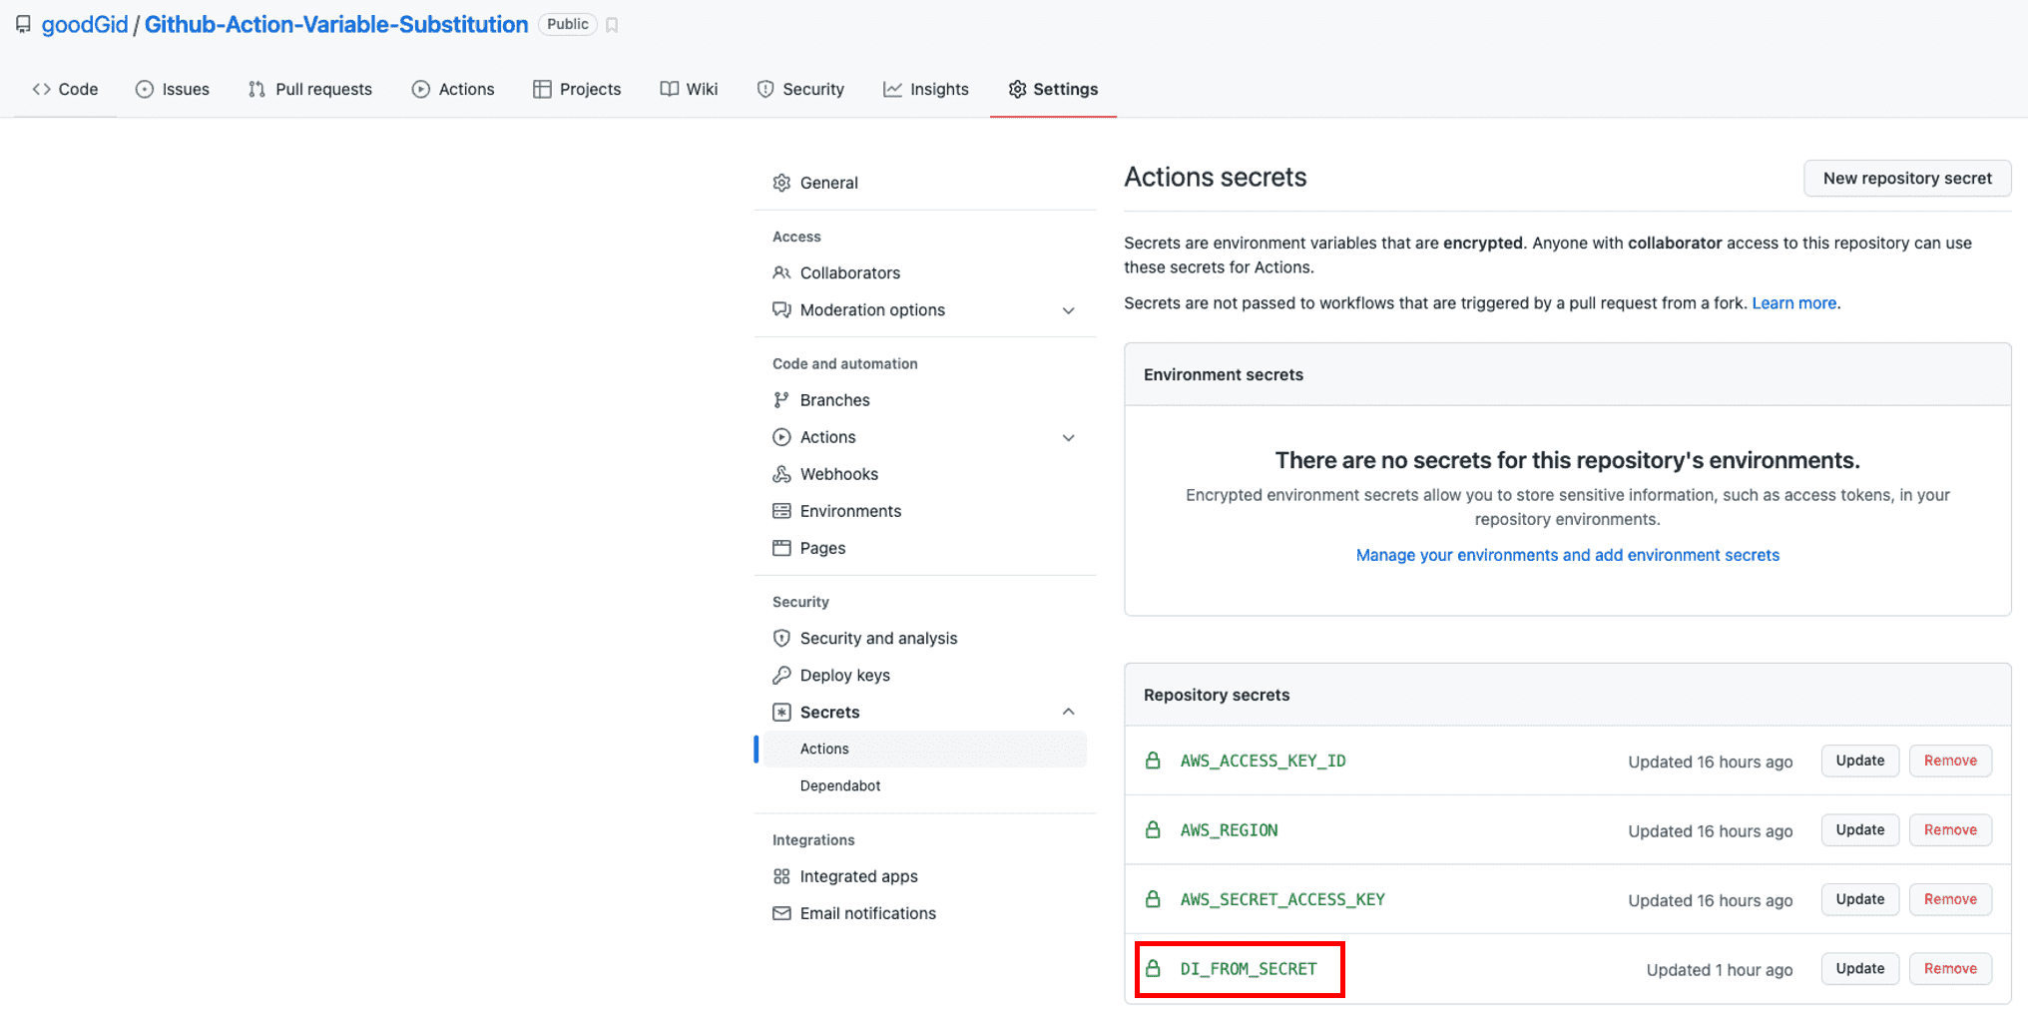The height and width of the screenshot is (1021, 2028).
Task: Click the repository icon beside goodGid
Action: [x=23, y=25]
